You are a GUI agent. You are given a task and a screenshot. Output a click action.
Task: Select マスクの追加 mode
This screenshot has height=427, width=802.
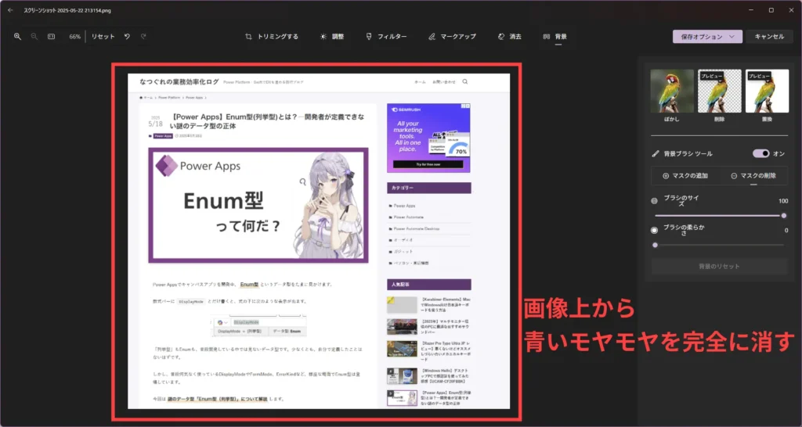[x=685, y=176]
